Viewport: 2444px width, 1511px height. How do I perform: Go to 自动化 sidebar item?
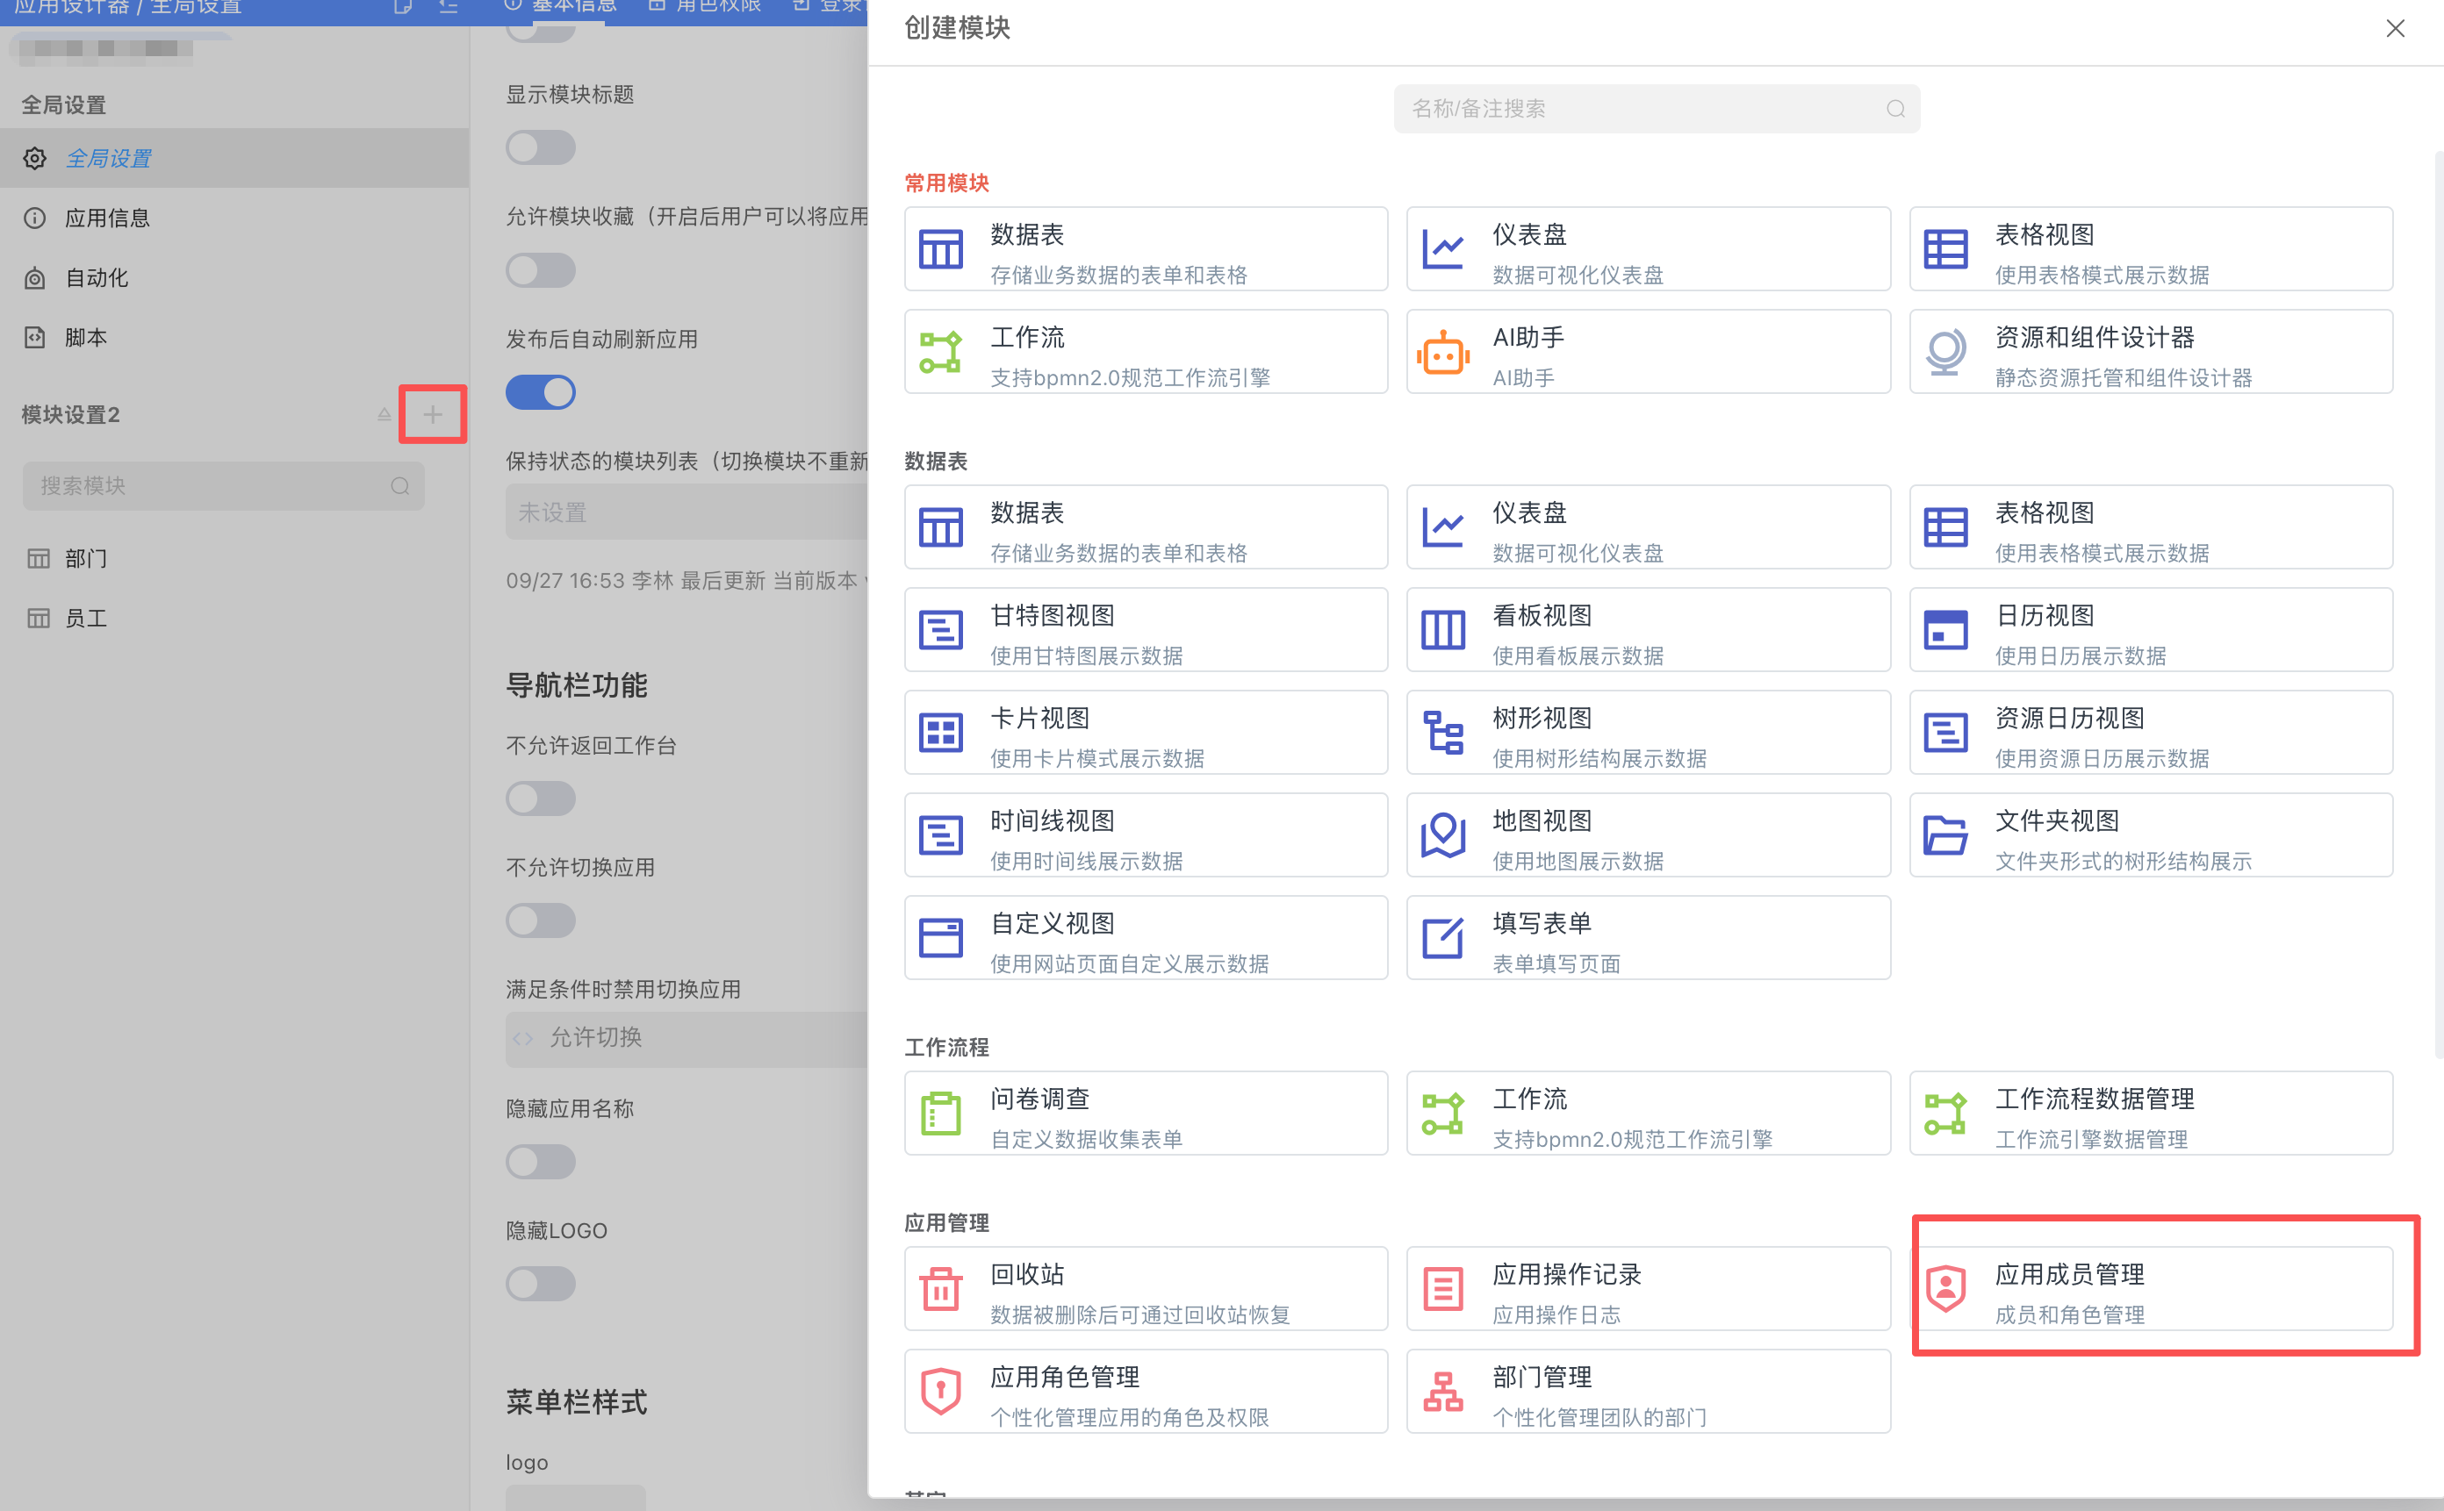pyautogui.click(x=96, y=278)
